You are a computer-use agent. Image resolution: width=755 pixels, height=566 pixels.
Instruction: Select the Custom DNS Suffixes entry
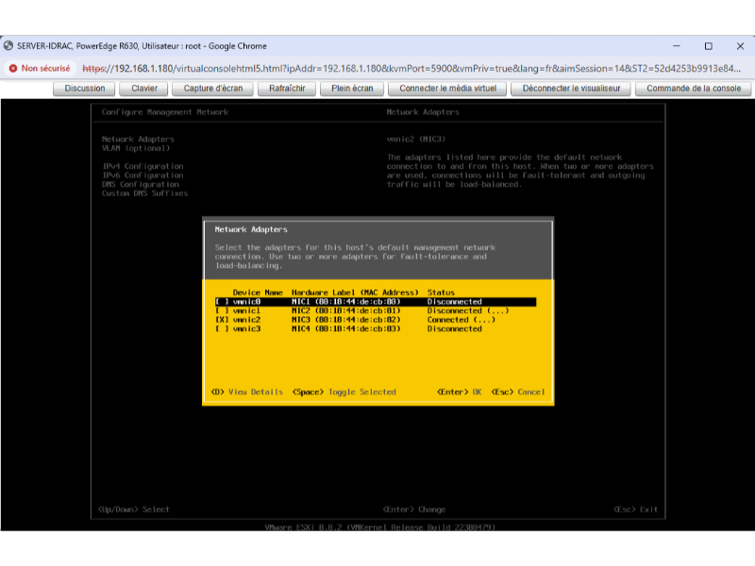click(x=144, y=193)
